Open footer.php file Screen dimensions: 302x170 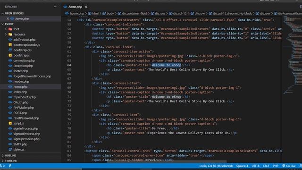(21, 71)
